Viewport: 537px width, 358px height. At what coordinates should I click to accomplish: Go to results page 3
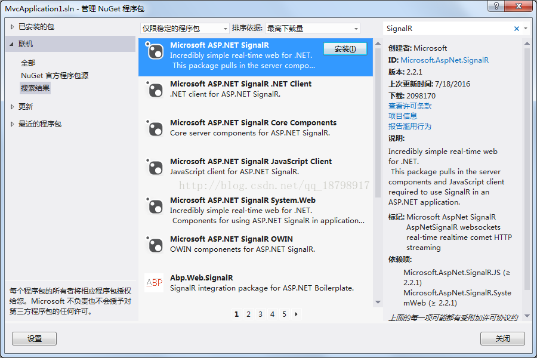click(260, 314)
